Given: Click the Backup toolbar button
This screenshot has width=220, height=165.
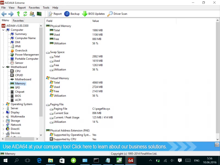Looking at the screenshot, I should tap(72, 14).
